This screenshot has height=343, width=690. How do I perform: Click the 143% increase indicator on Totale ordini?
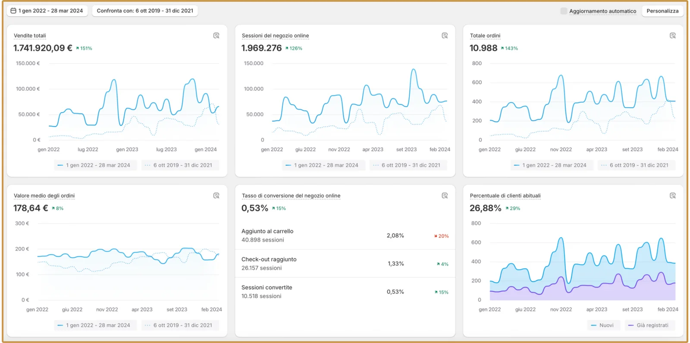pos(509,48)
